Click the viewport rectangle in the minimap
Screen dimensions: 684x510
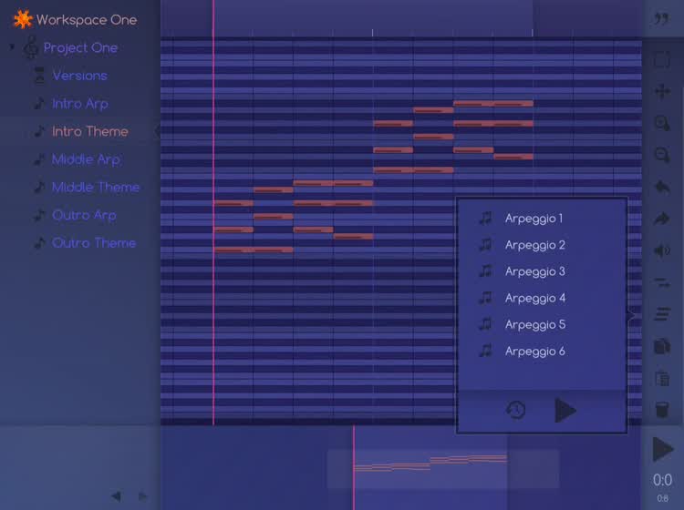coord(443,469)
